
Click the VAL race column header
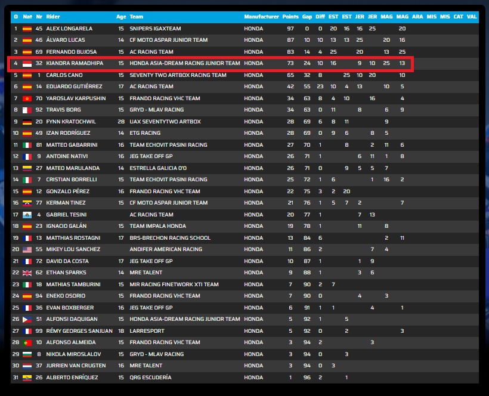tap(472, 17)
